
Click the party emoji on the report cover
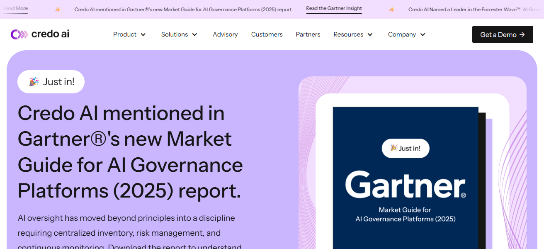pyautogui.click(x=393, y=148)
